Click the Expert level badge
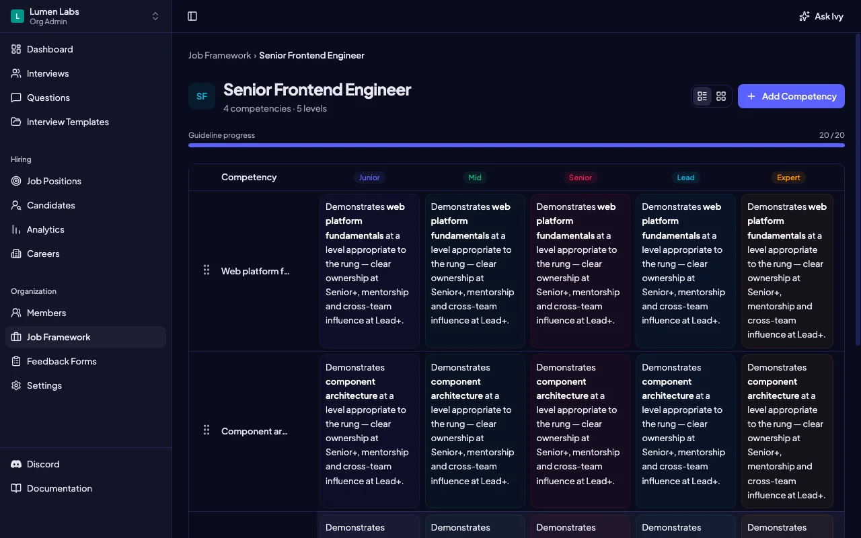 pyautogui.click(x=788, y=178)
